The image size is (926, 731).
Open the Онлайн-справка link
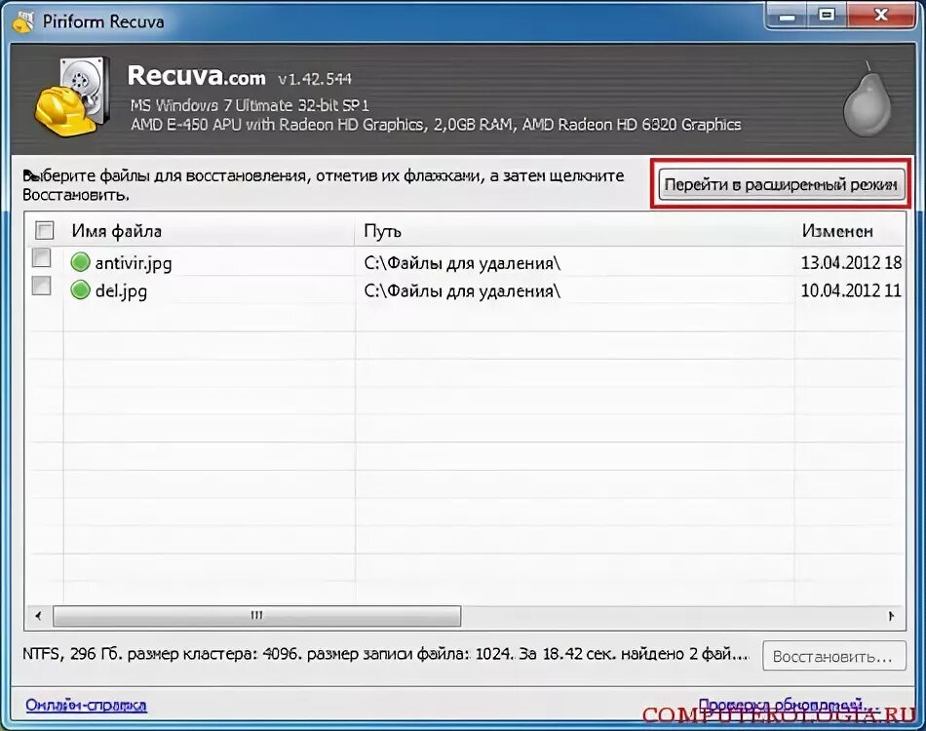[86, 705]
